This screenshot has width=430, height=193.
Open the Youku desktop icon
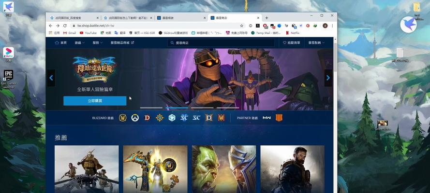(9, 55)
